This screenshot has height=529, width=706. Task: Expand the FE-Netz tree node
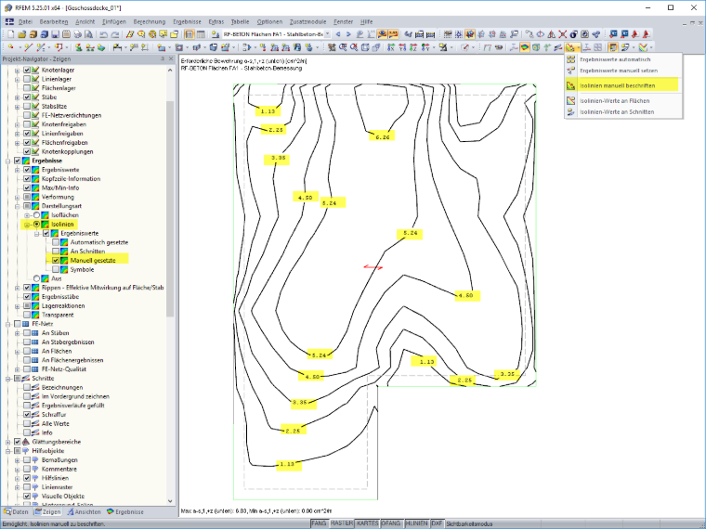pos(7,324)
